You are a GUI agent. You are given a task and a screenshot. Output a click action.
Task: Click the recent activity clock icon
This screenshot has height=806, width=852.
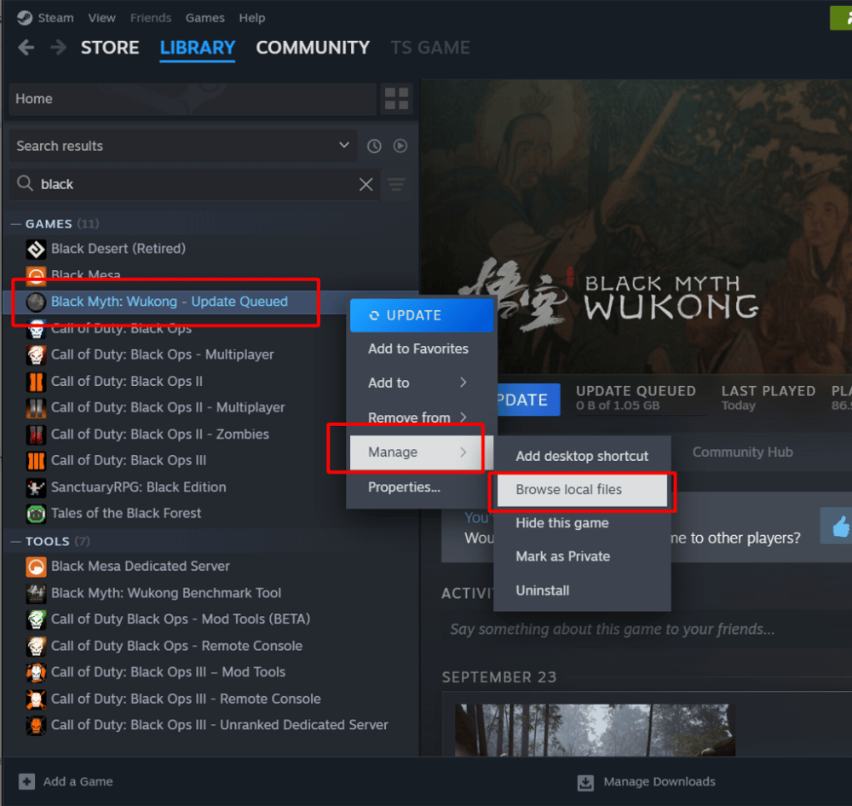click(x=374, y=146)
